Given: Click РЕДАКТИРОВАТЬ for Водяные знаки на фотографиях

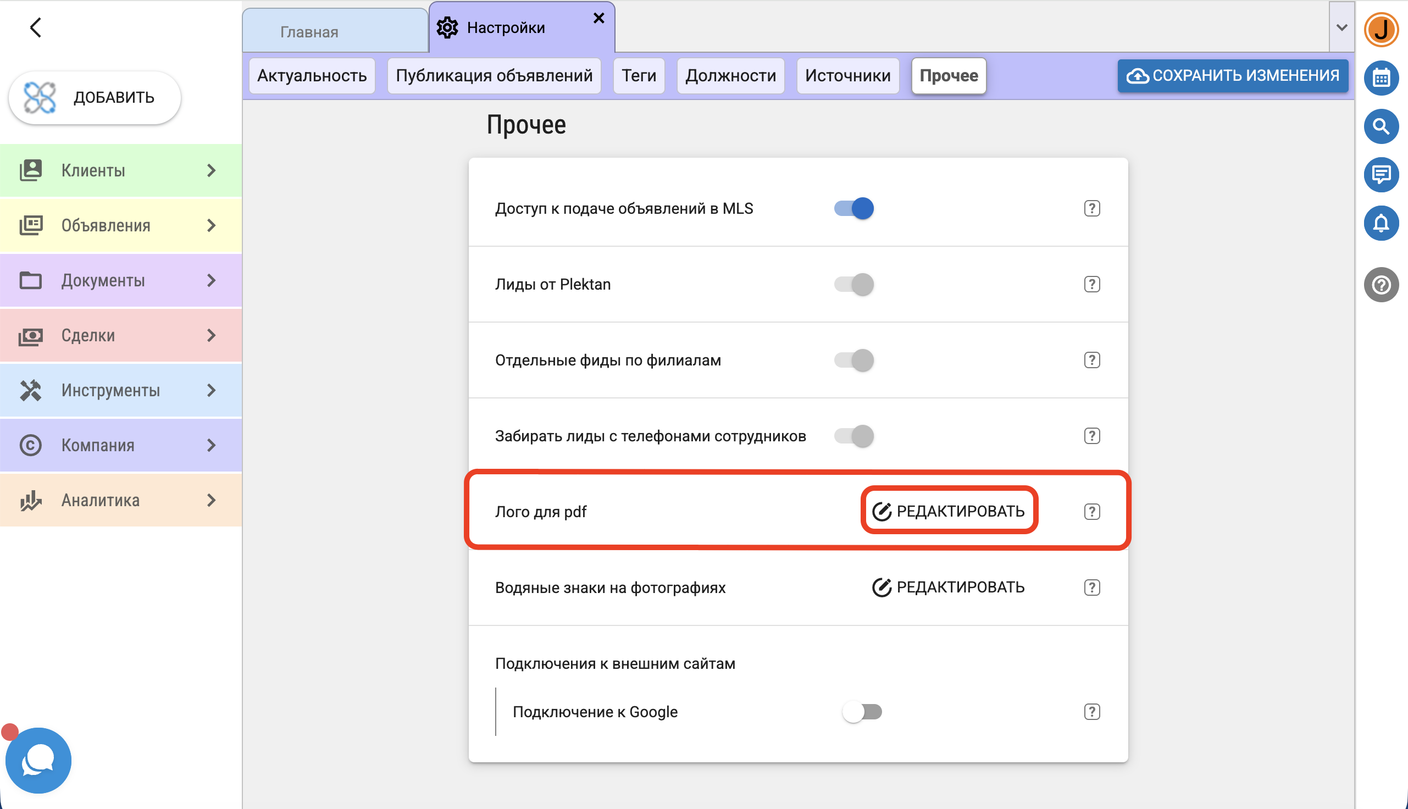Looking at the screenshot, I should tap(948, 587).
